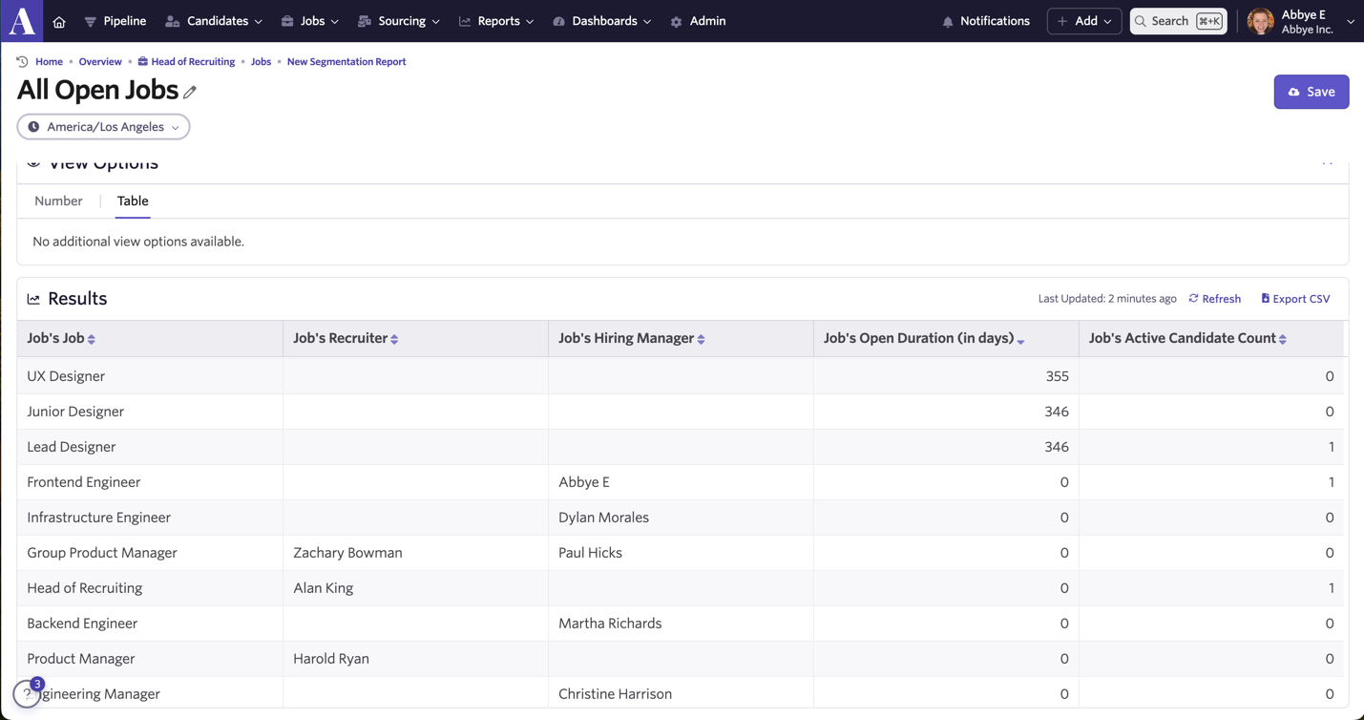Viewport: 1364px width, 720px height.
Task: Select the Lead Designer row name
Action: (72, 447)
